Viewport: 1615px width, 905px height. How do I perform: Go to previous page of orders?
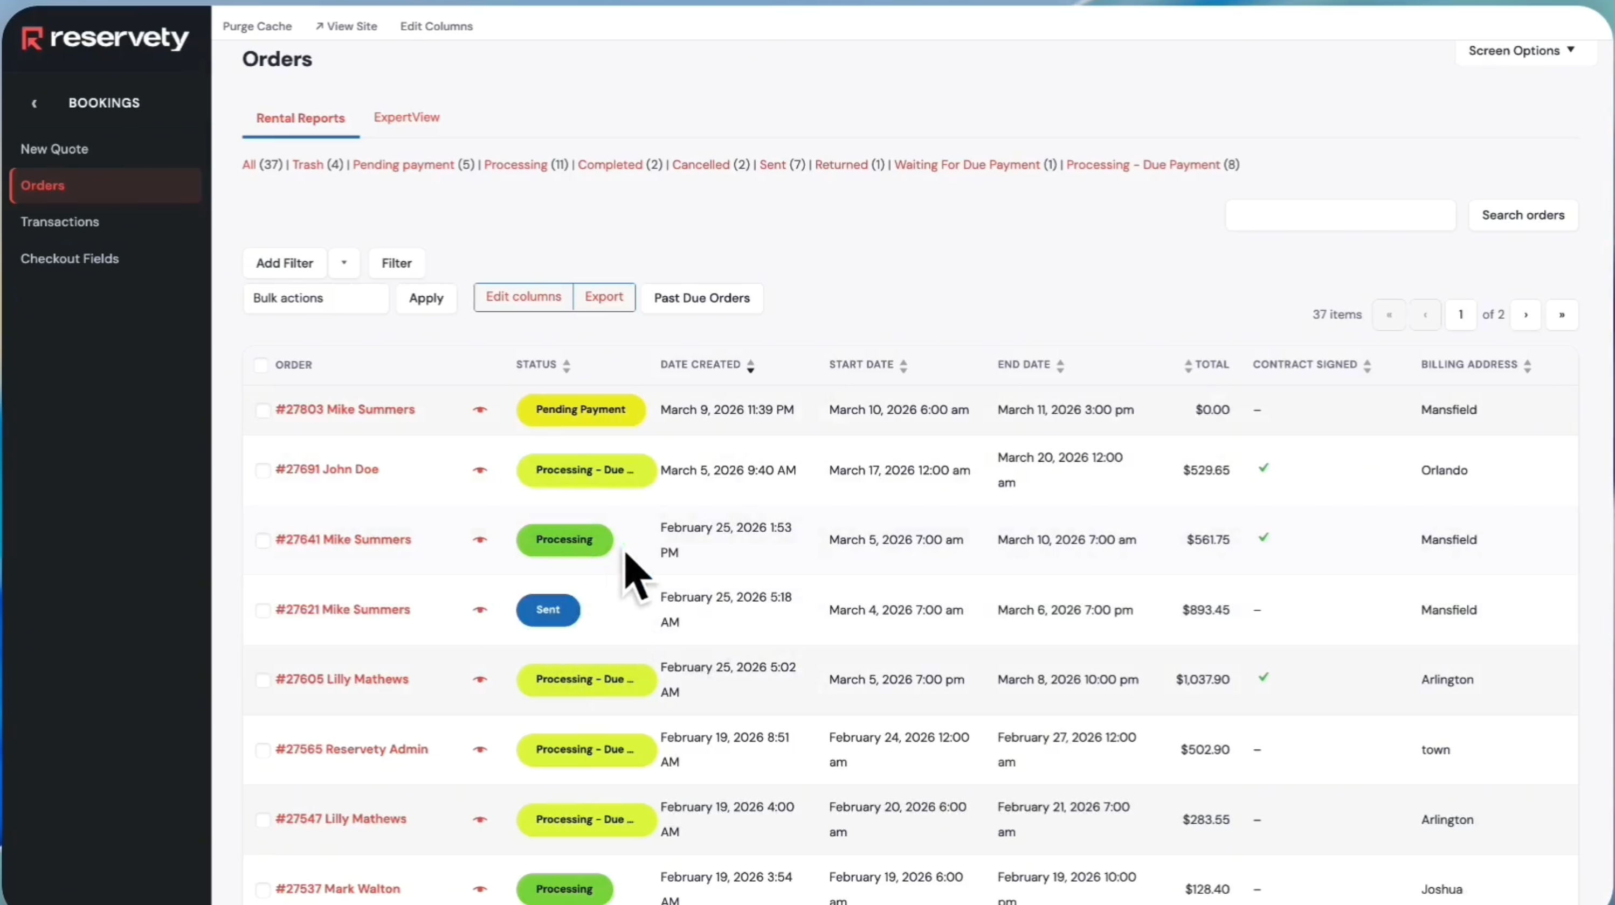pyautogui.click(x=1425, y=315)
